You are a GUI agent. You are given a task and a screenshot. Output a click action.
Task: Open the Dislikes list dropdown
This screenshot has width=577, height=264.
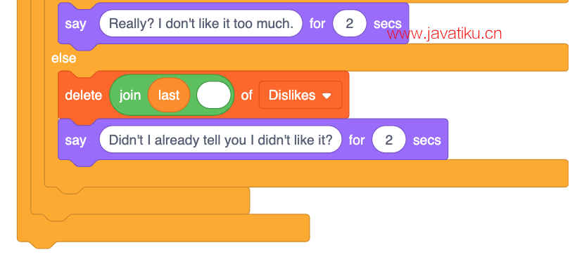point(300,95)
